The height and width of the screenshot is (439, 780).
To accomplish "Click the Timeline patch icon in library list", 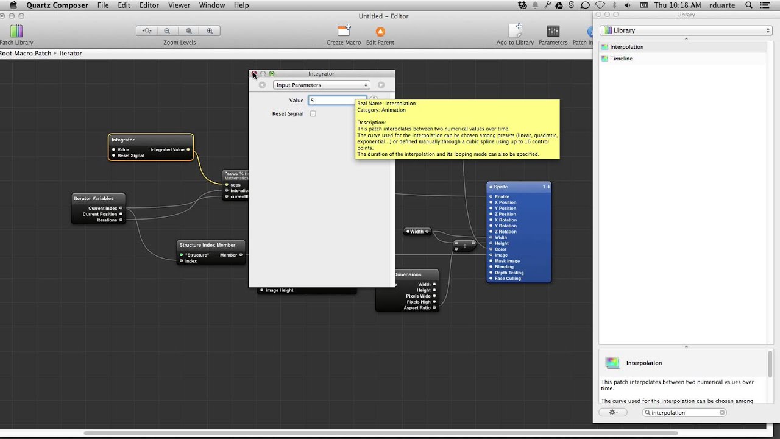I will (x=604, y=59).
